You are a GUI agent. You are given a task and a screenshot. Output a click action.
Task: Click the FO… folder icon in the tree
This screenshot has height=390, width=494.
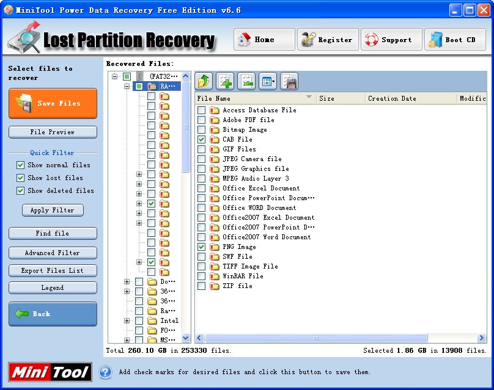pos(152,330)
